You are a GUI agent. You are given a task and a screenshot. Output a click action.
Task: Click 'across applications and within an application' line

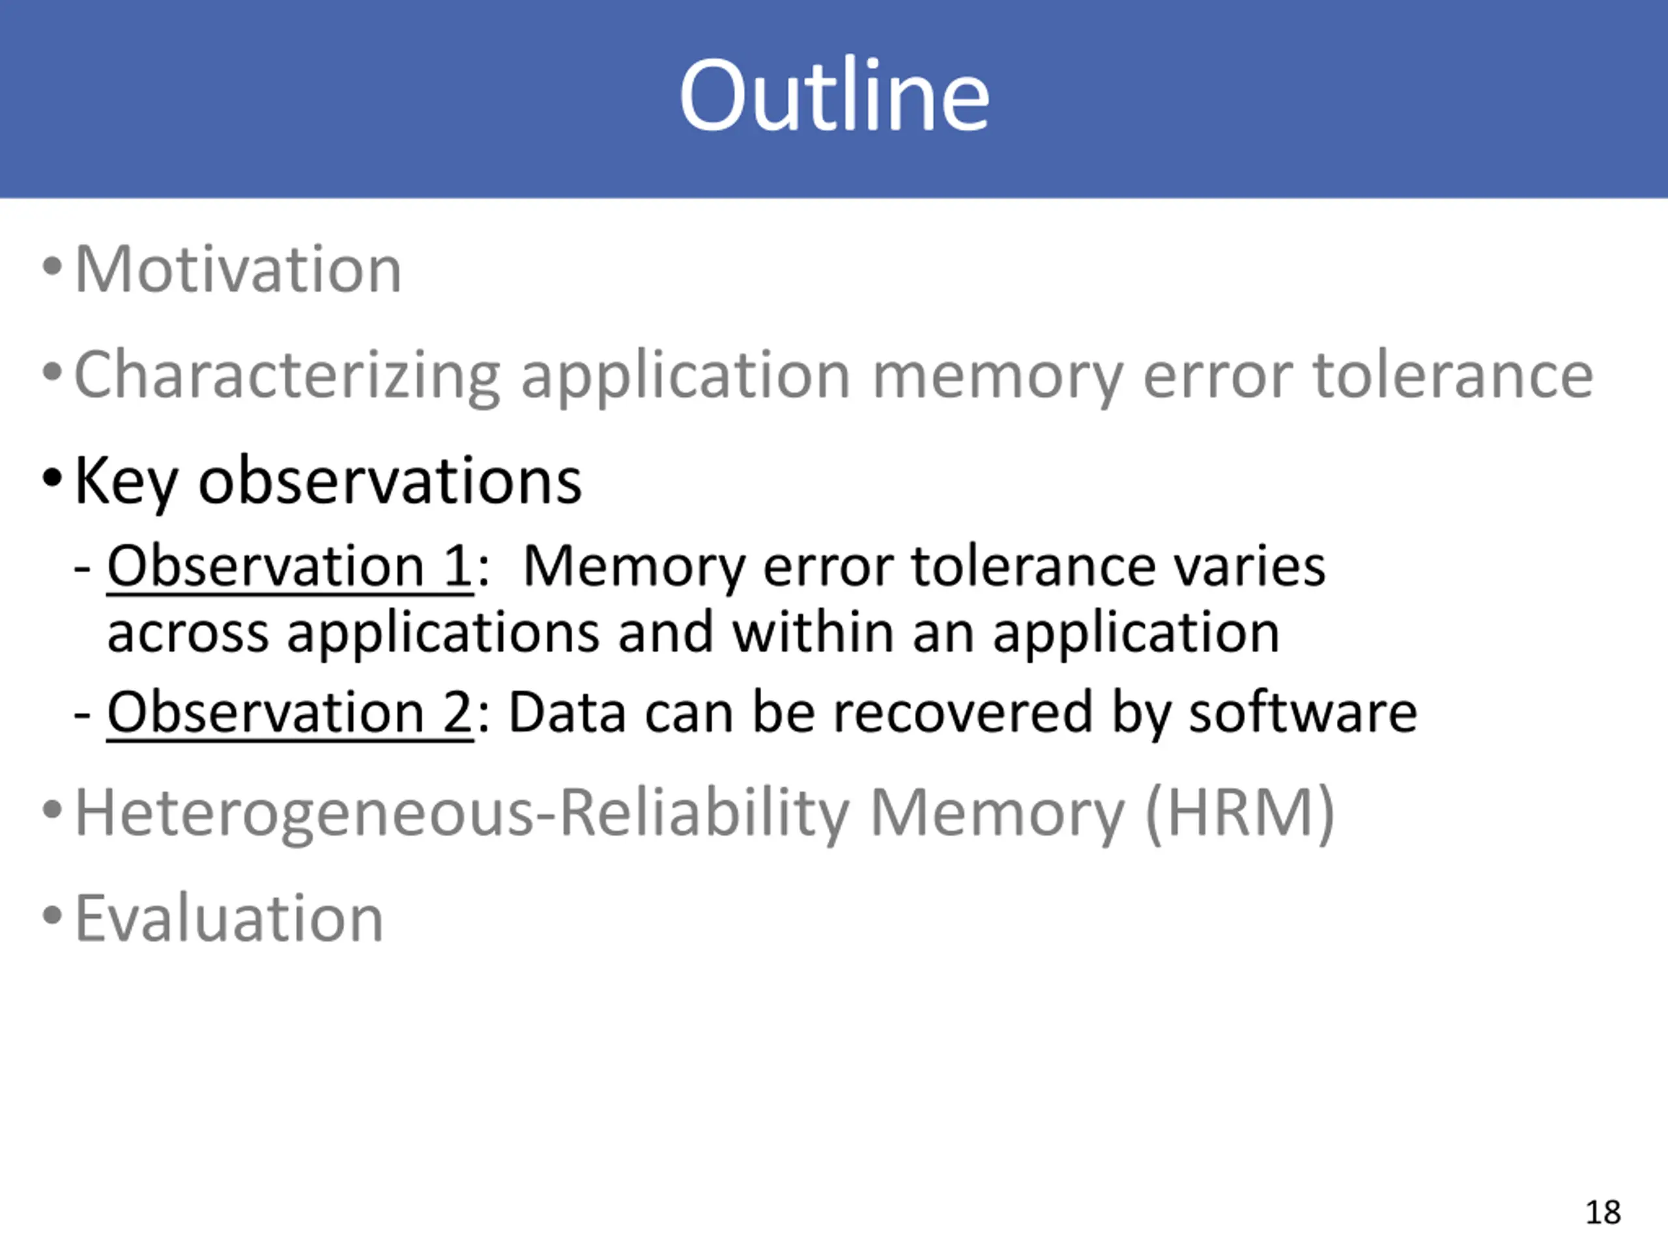[x=693, y=632]
